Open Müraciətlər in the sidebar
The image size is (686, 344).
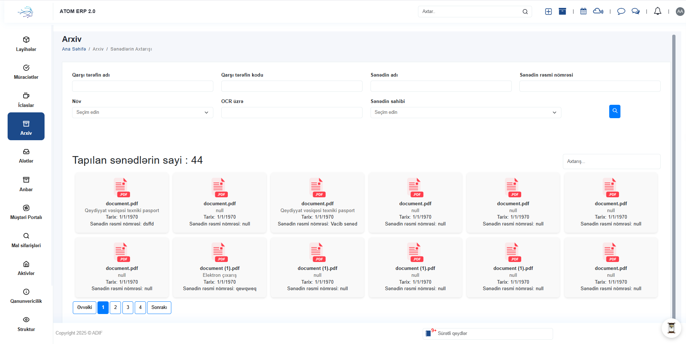pyautogui.click(x=26, y=72)
